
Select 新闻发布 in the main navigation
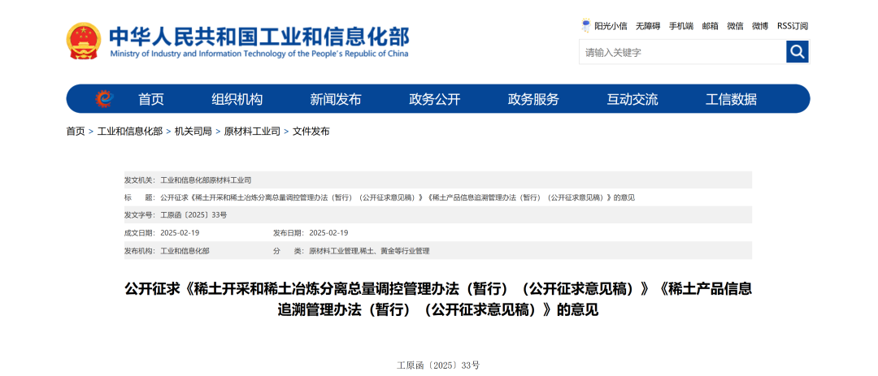pos(336,99)
